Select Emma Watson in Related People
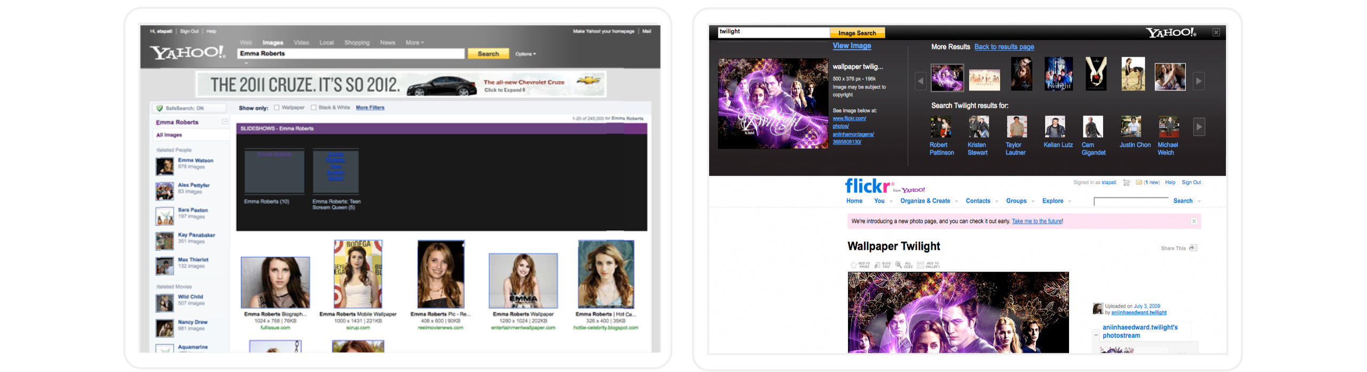 point(195,160)
